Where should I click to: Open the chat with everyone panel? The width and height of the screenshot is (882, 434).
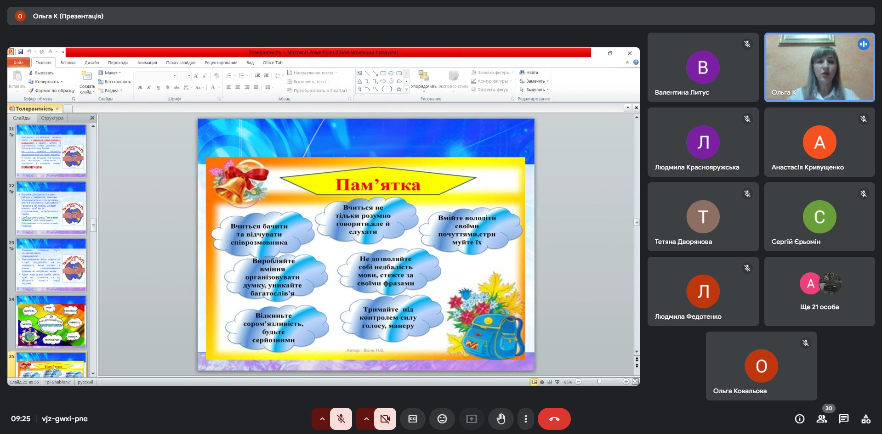pyautogui.click(x=843, y=419)
